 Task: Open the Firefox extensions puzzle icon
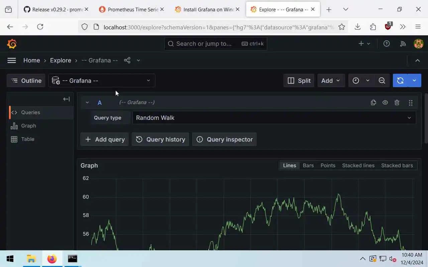coord(373,27)
